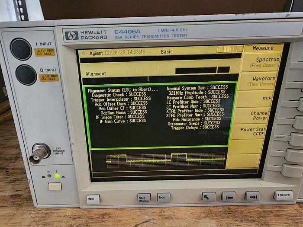The height and width of the screenshot is (227, 303).
Task: Click the 7 MHz - 4.0 GHz range text
Action: pos(172,30)
